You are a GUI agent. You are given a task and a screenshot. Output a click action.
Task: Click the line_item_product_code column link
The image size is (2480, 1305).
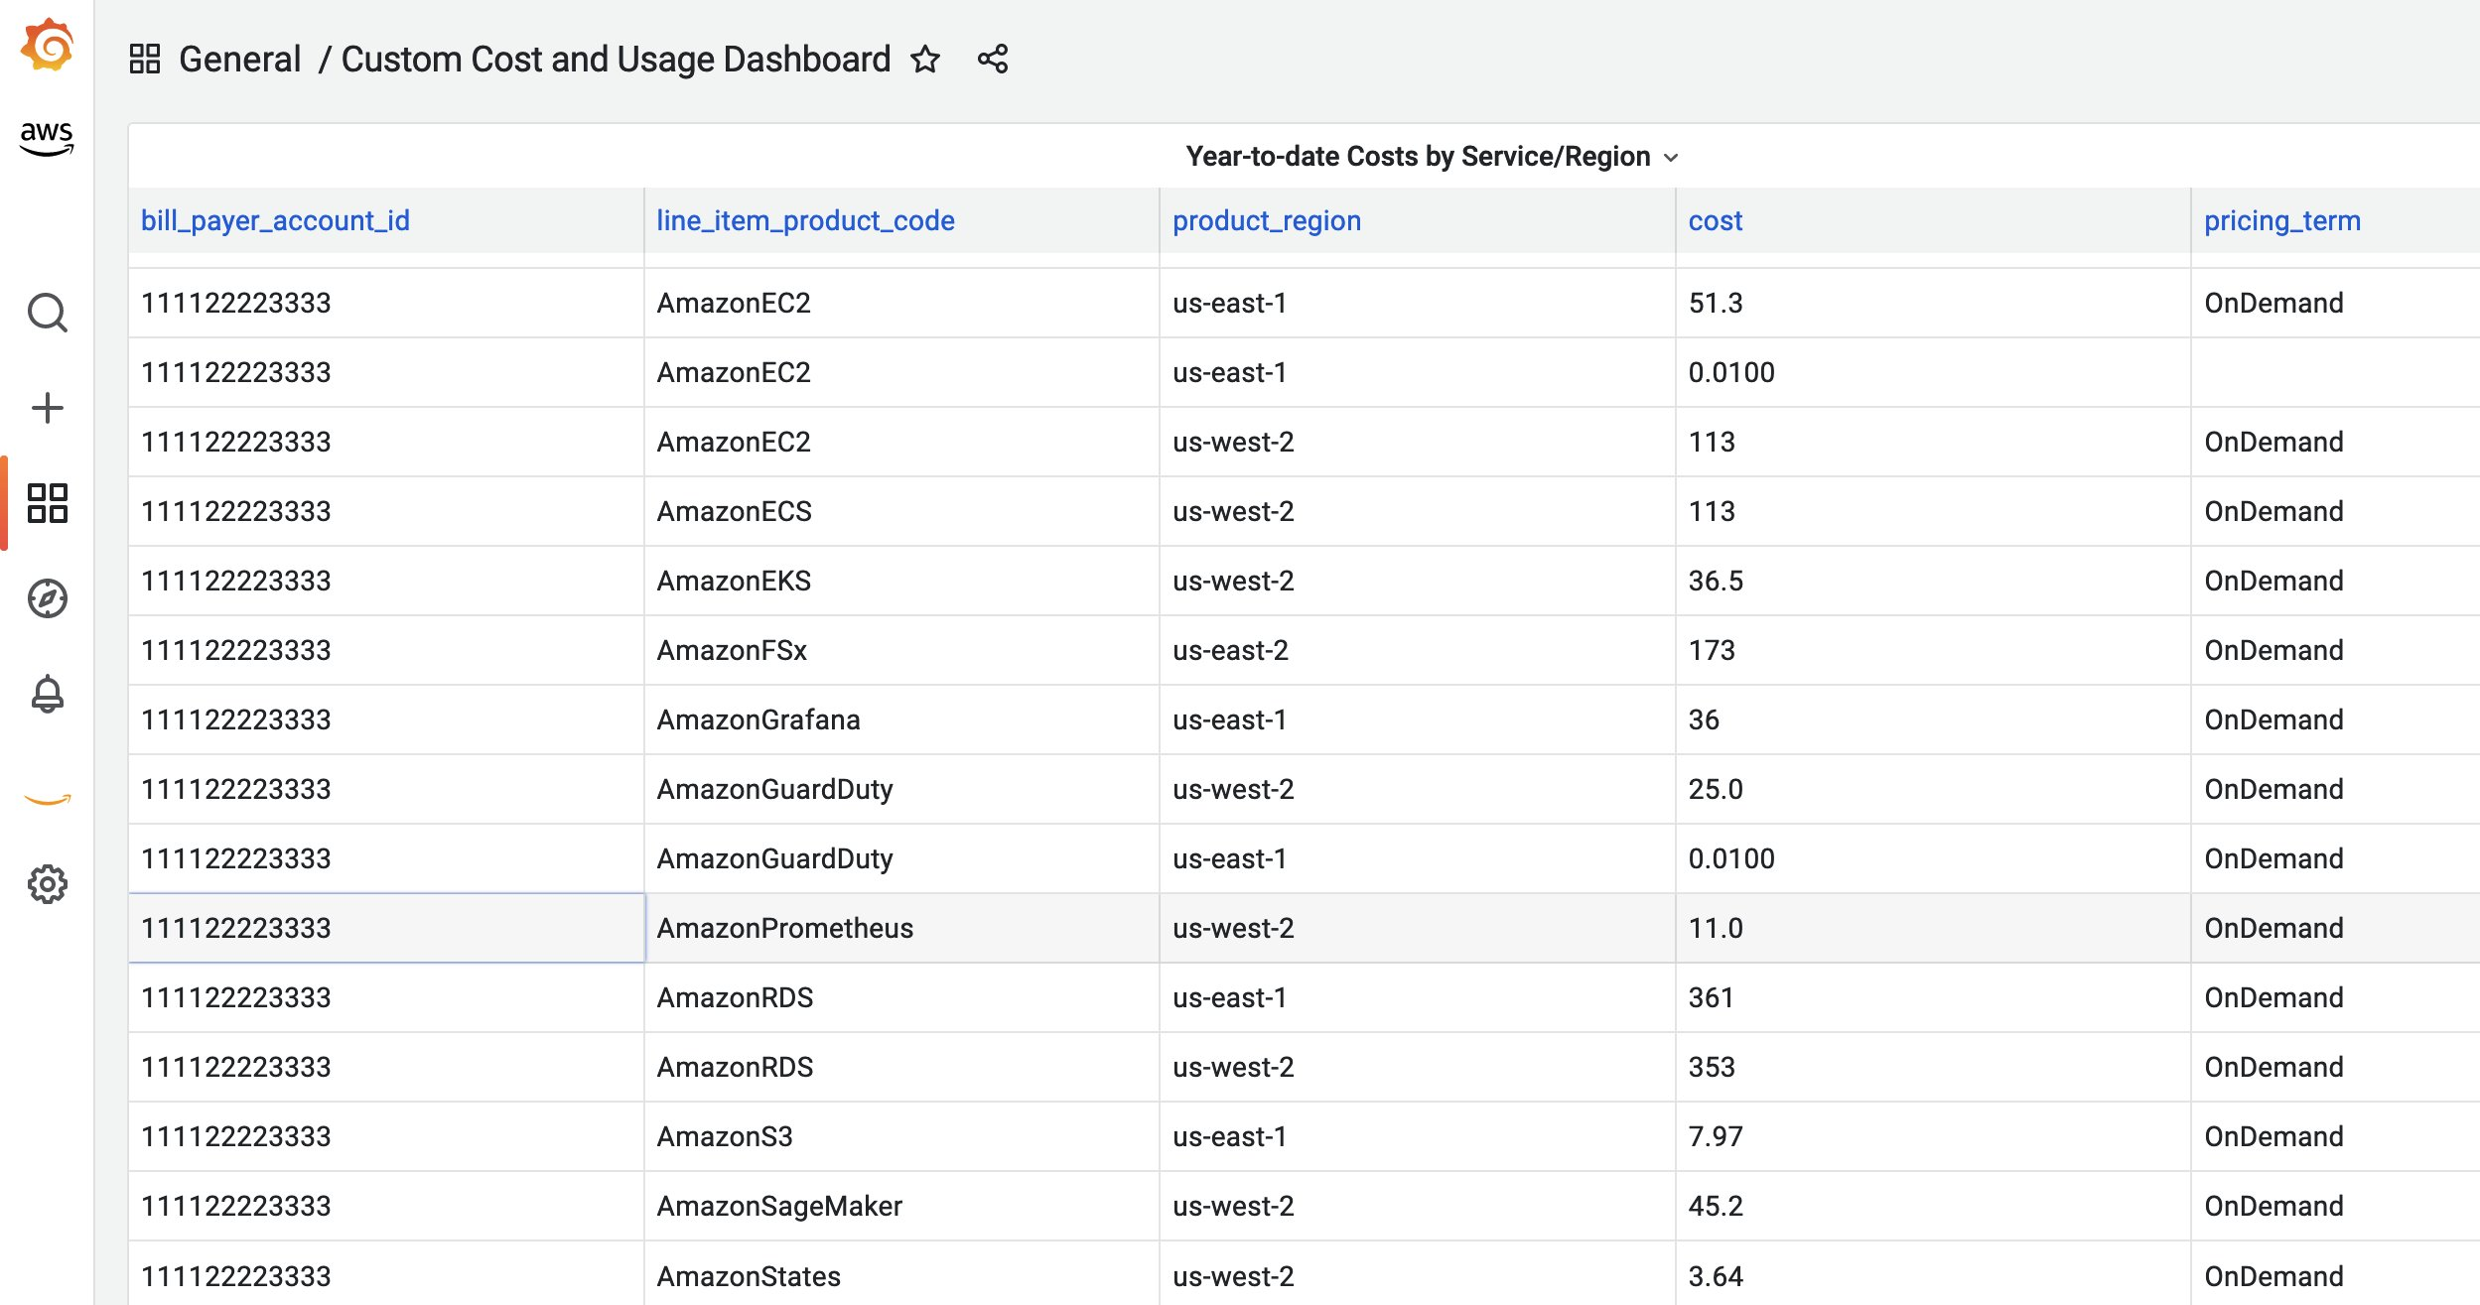click(x=805, y=220)
